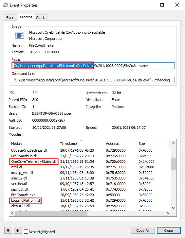Screen dimensions: 185x238
Task: Click horizontal scrollbar left arrow
Action: [x=12, y=213]
